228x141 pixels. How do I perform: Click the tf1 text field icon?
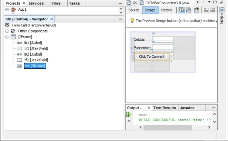point(19,48)
